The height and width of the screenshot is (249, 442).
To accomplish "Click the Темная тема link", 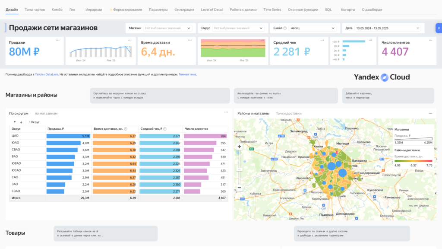I will (x=187, y=74).
